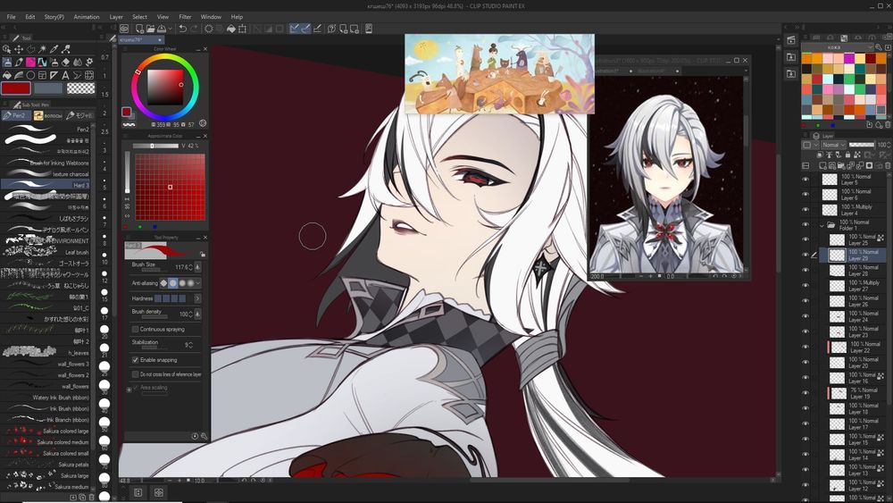Open the Hardness options arrow
The height and width of the screenshot is (503, 893).
(197, 298)
